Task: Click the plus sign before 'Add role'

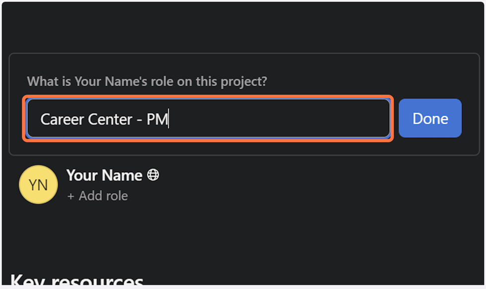Action: point(70,196)
